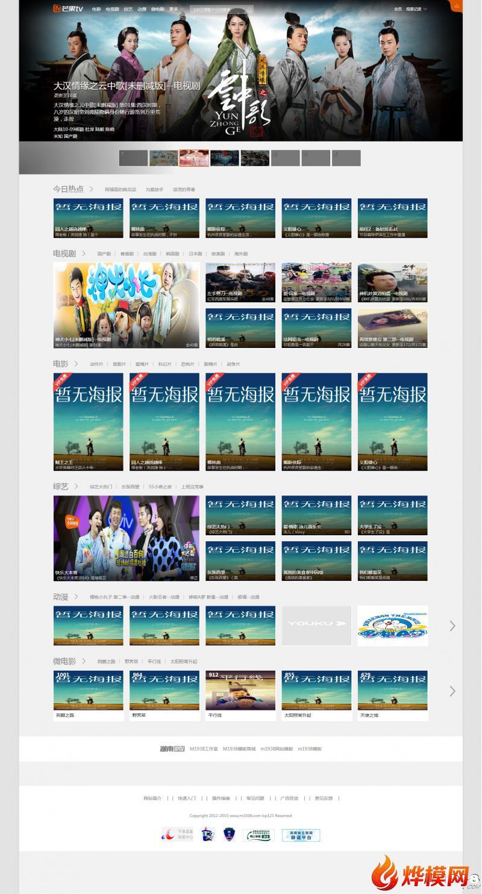Click the 芒果tv logo
Image resolution: width=482 pixels, height=894 pixels.
(67, 9)
